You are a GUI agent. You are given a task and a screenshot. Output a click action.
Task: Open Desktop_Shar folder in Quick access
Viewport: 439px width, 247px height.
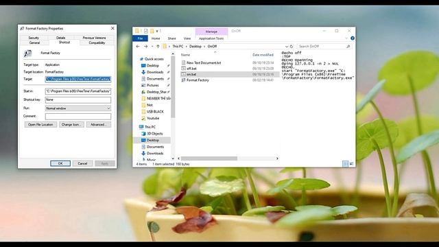pos(156,92)
